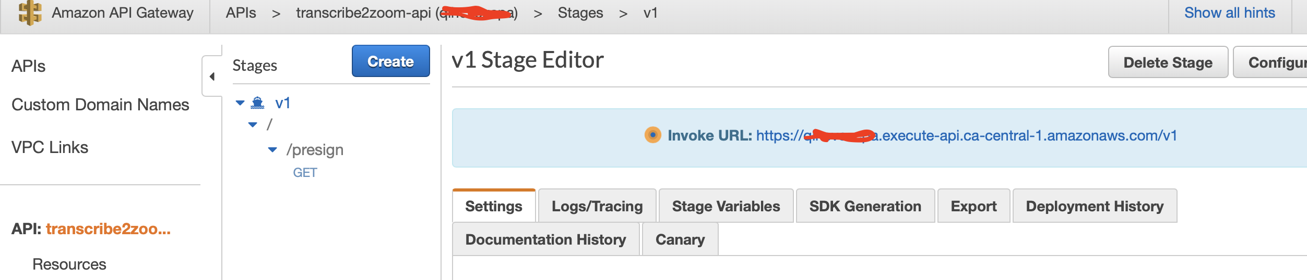Open transcribe2zoom-api breadcrumb
1307x280 pixels.
click(x=407, y=13)
